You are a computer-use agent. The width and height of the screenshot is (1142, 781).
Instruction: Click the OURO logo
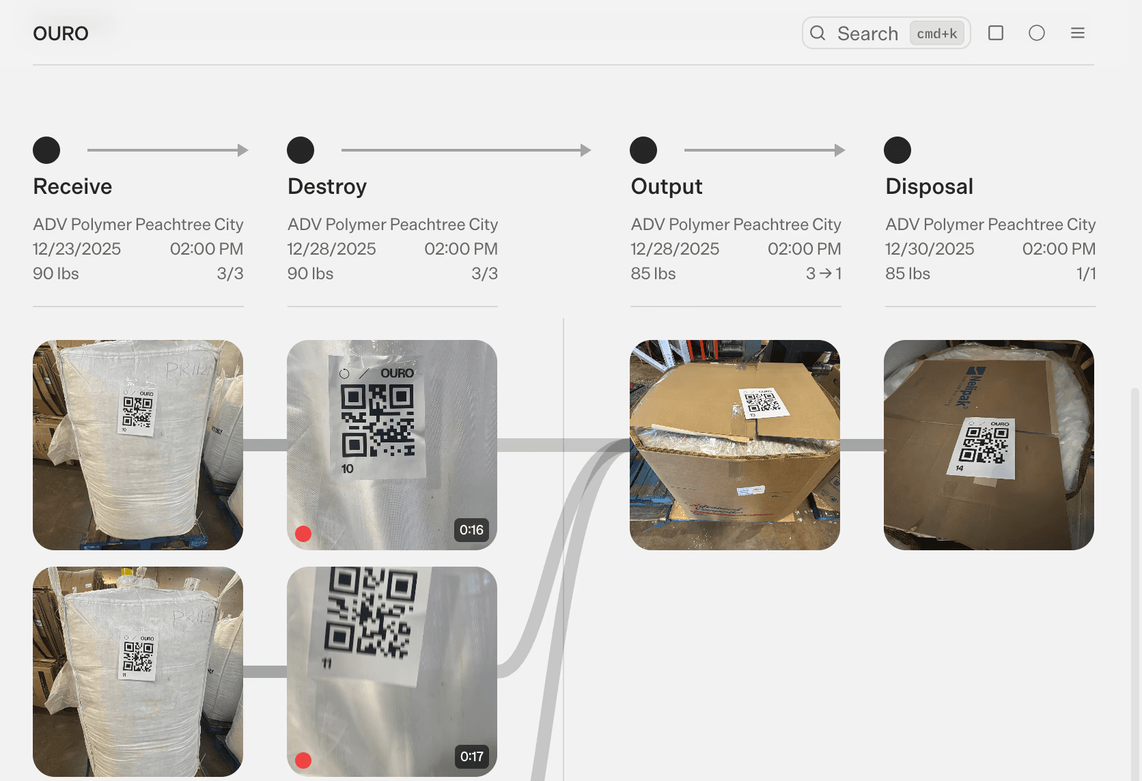coord(61,33)
